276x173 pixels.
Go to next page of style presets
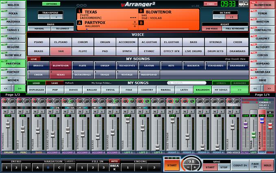coord(19,88)
